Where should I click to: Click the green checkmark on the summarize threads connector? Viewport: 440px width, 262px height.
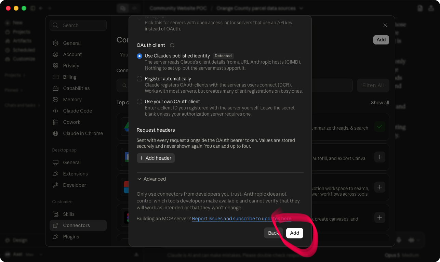coord(379,127)
